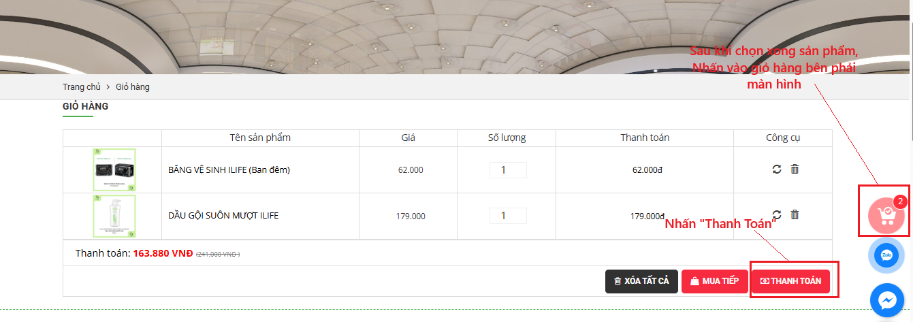The width and height of the screenshot is (913, 322).
Task: Click the XÓA TẤT CẢ button
Action: tap(641, 281)
